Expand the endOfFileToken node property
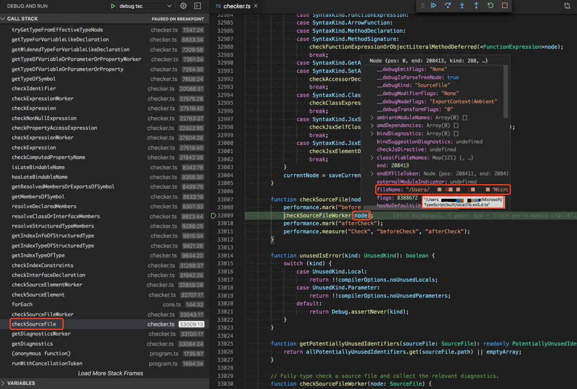Image resolution: width=577 pixels, height=389 pixels. (x=372, y=174)
